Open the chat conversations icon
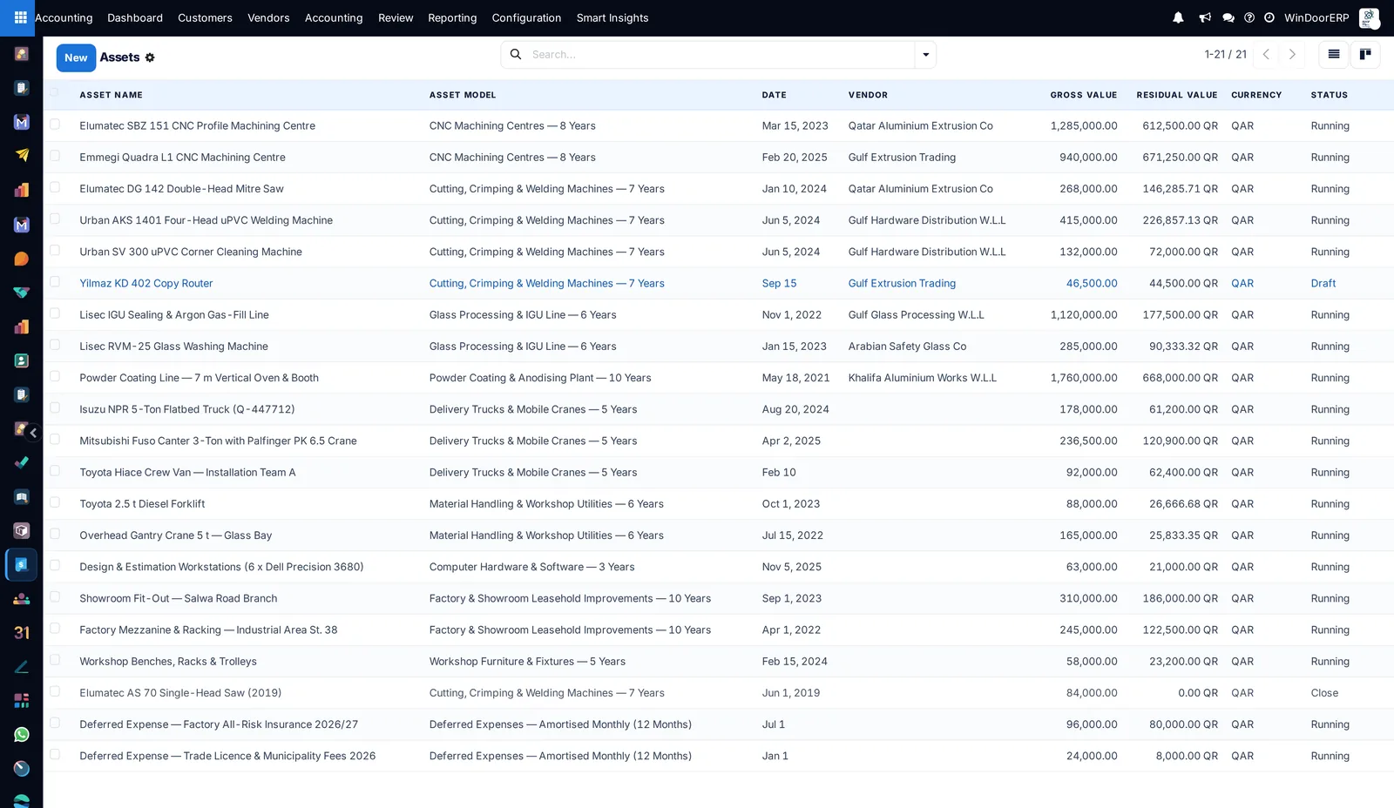 pos(1228,17)
